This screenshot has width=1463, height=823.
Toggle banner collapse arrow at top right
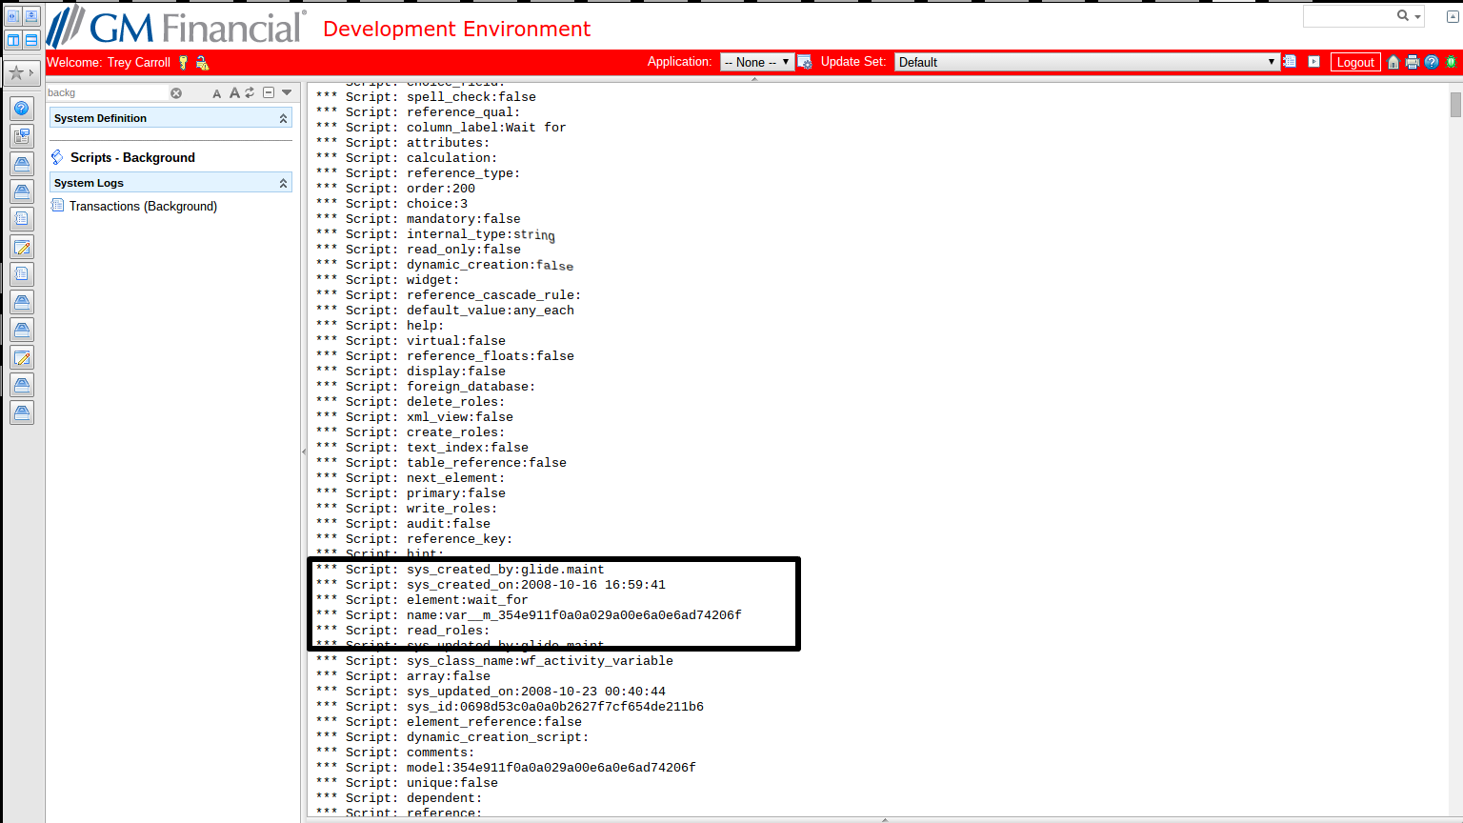point(1453,17)
